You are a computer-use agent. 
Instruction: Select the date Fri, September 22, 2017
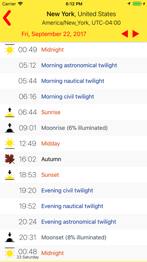pos(54,34)
